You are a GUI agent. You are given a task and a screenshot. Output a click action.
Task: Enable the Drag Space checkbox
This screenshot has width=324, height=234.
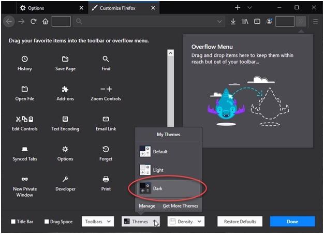pyautogui.click(x=47, y=222)
